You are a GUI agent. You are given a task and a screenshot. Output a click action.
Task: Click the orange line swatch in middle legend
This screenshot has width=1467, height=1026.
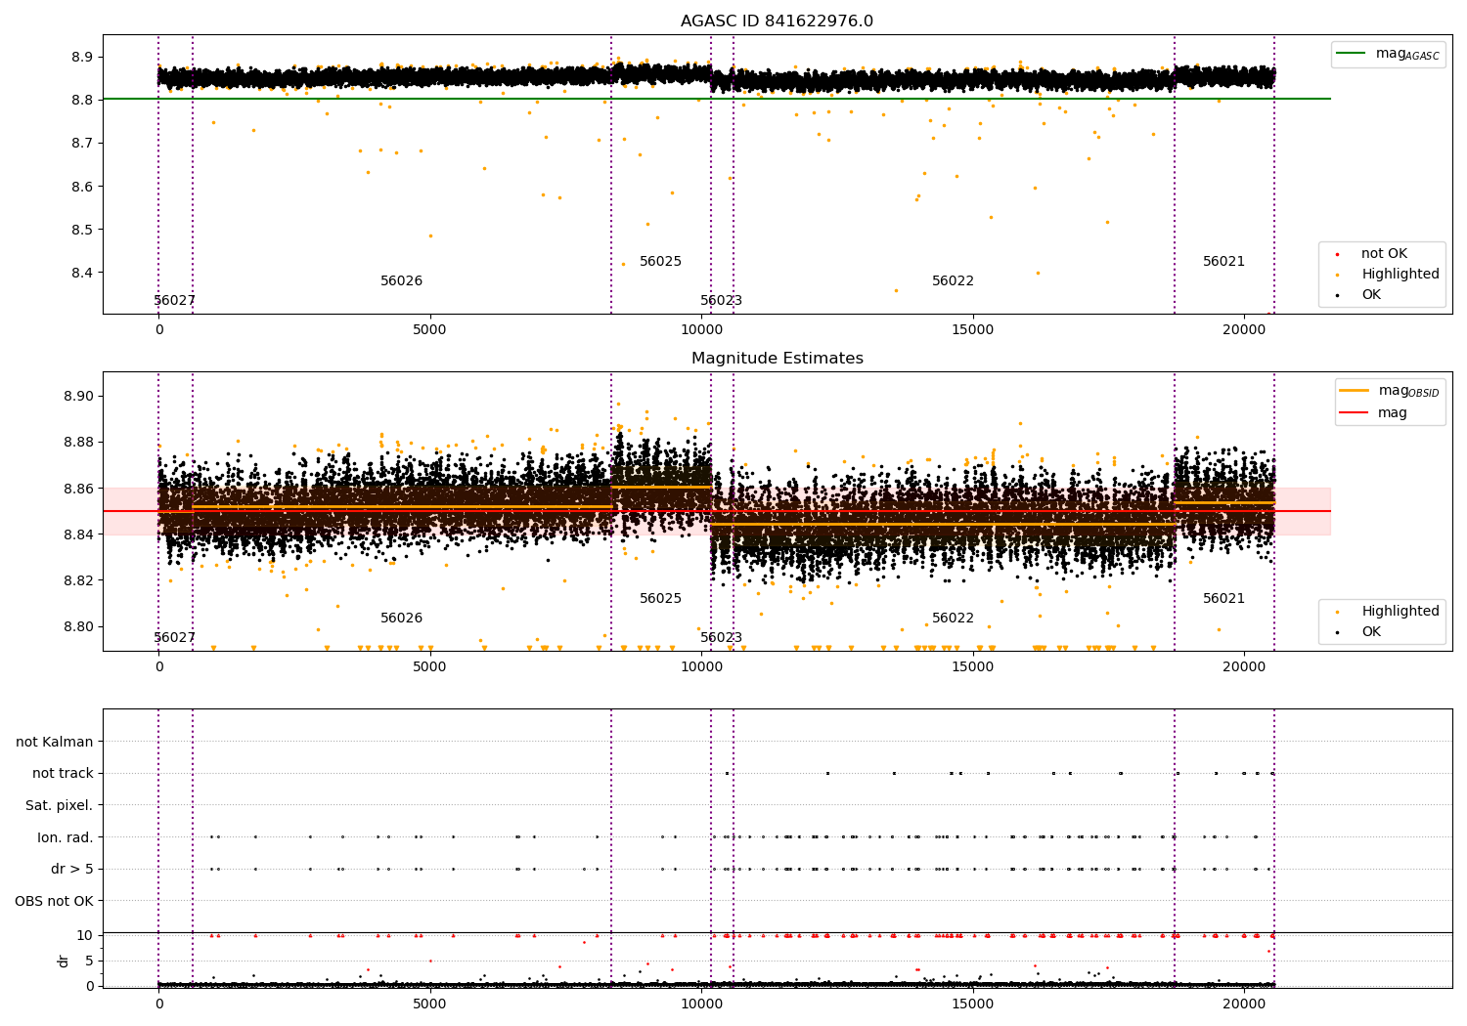click(1355, 391)
